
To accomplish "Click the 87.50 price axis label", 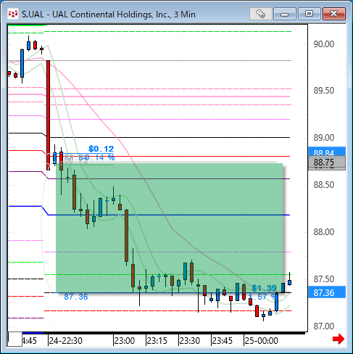I will (324, 279).
